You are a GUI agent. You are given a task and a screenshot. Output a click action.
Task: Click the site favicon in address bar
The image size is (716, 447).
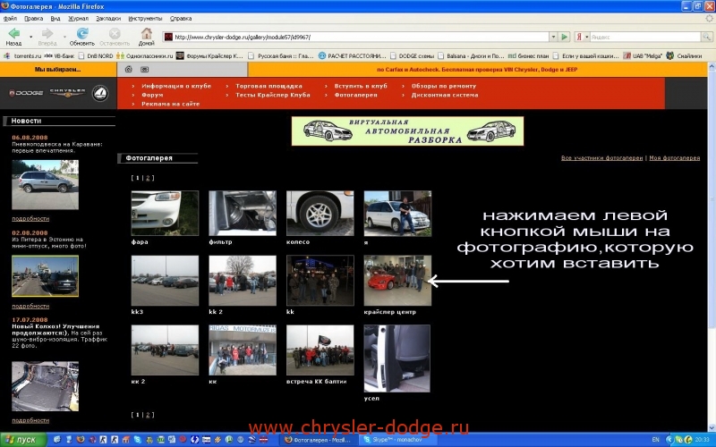coord(168,37)
